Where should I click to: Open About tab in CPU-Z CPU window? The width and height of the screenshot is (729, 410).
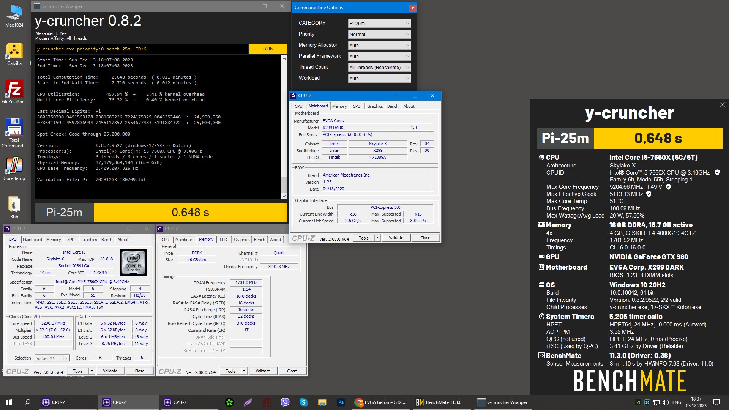coord(123,240)
